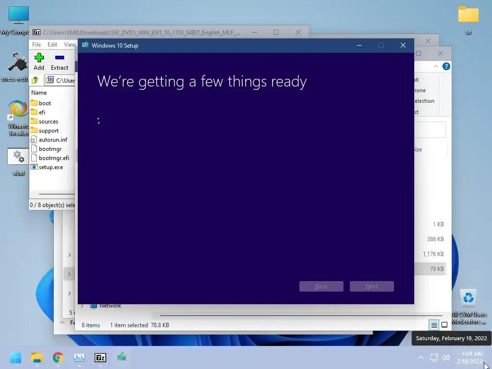Switch to 7-Zip from the taskbar

[x=100, y=357]
